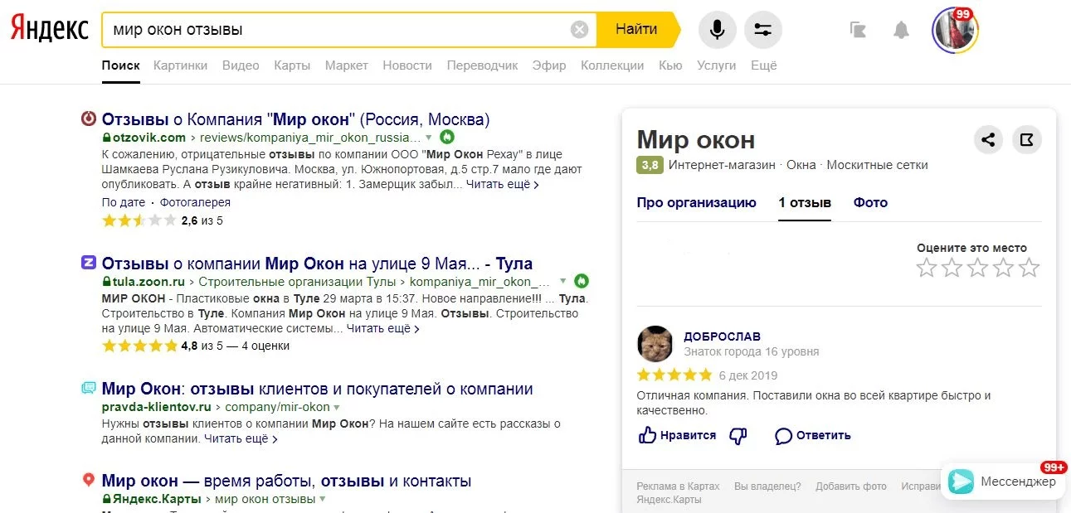Open the Tula Мир Окон reviews result
The width and height of the screenshot is (1071, 513).
coord(317,264)
